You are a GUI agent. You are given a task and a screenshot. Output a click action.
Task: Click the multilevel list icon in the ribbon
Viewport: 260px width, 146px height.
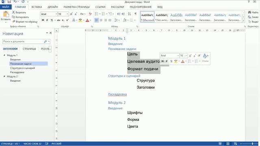pos(110,14)
